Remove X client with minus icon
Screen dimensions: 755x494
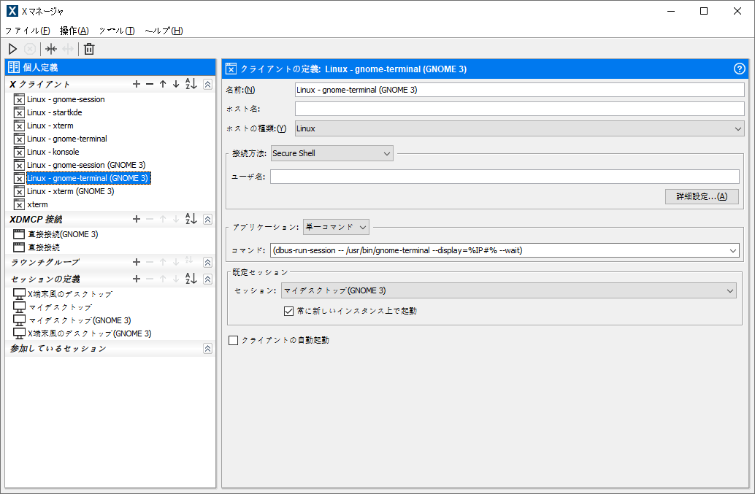click(150, 84)
